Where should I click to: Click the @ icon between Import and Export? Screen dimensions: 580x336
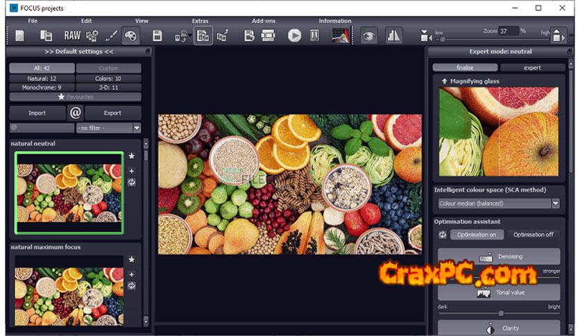pyautogui.click(x=75, y=112)
